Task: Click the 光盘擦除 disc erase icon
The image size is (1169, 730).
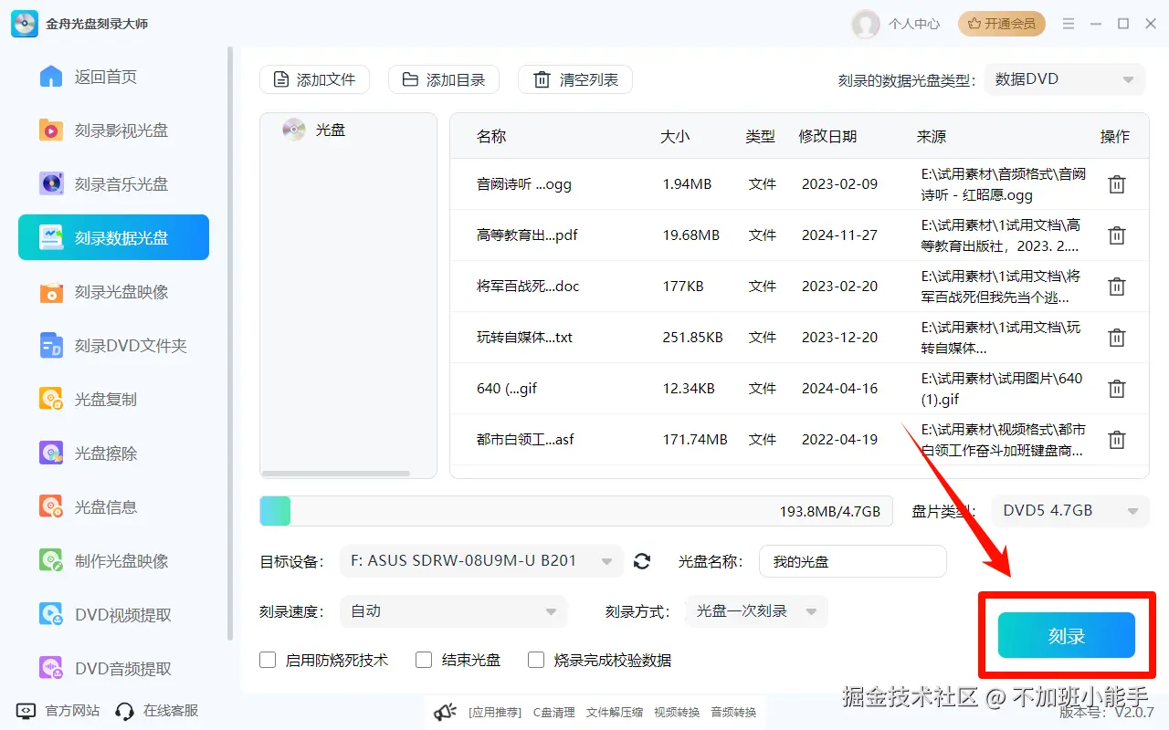Action: pos(51,454)
